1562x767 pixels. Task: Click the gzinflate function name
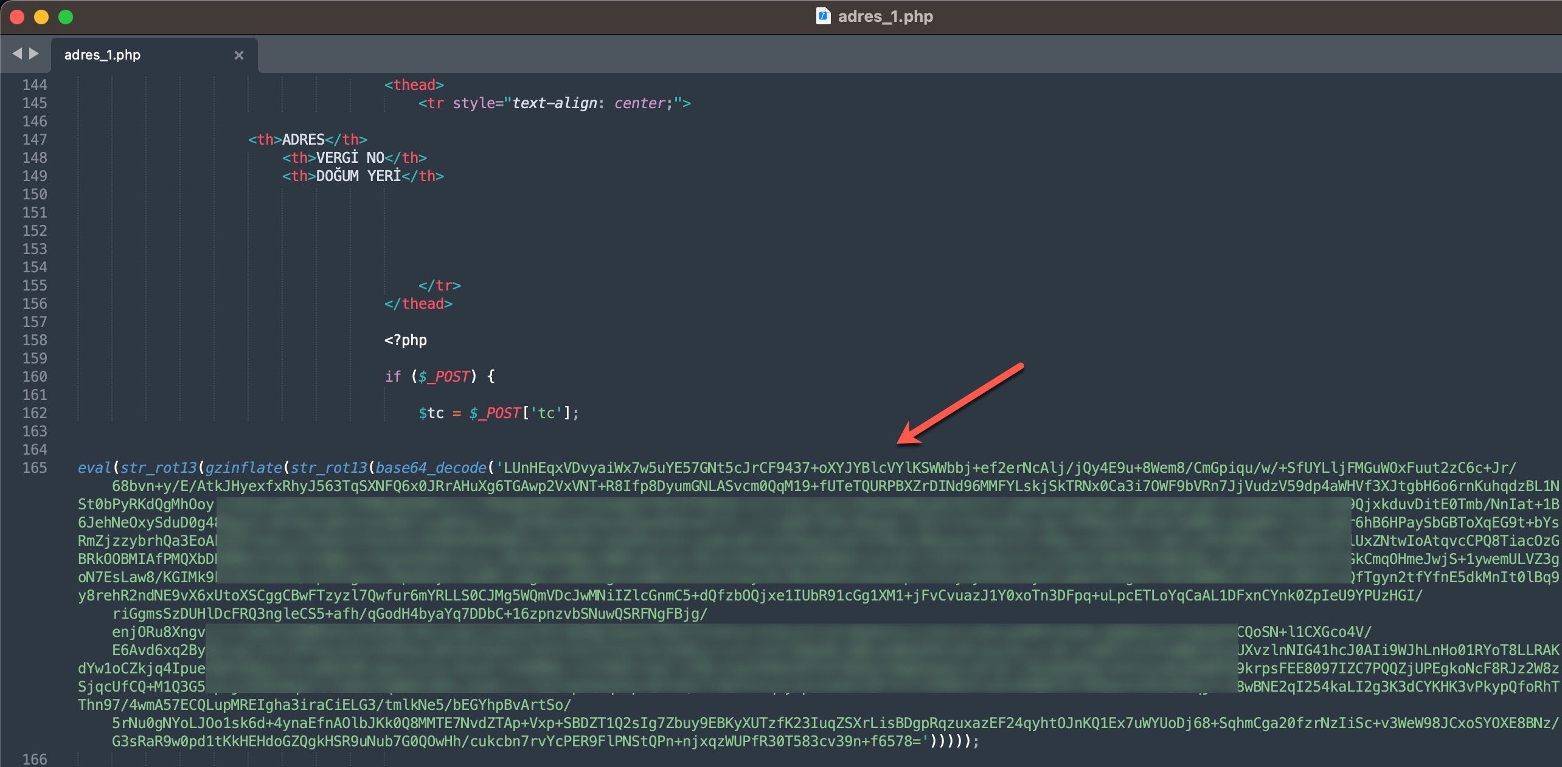(x=243, y=468)
